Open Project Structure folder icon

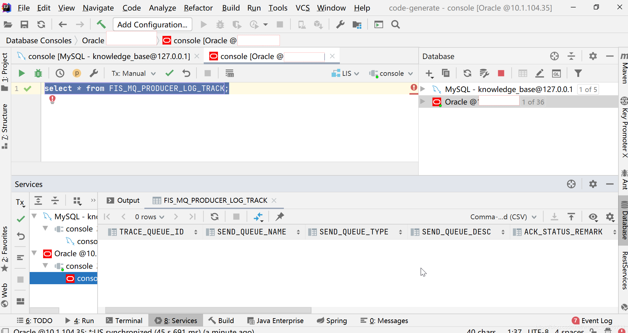click(357, 24)
